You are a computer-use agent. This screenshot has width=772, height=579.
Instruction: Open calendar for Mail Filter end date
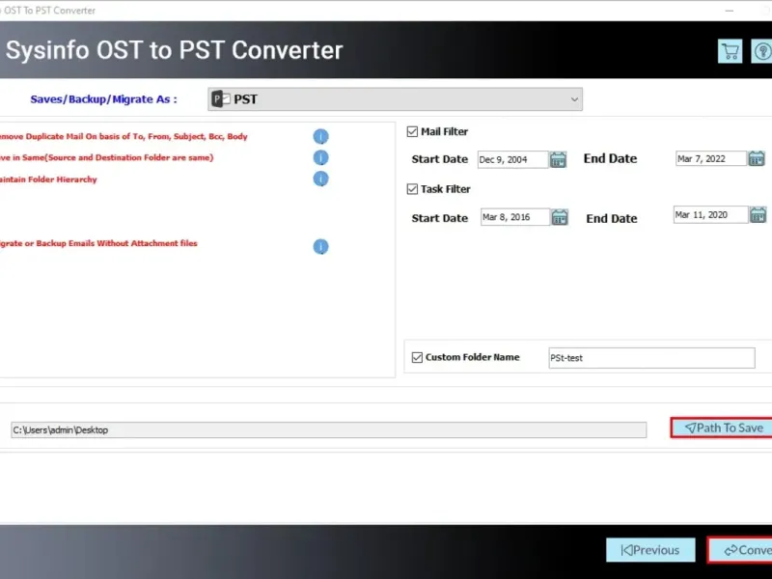pos(757,158)
